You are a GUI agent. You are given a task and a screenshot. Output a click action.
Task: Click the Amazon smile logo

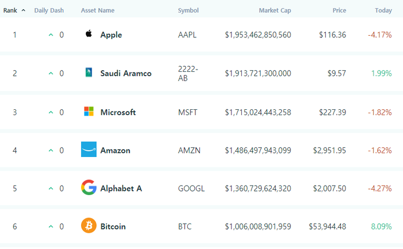click(x=89, y=149)
